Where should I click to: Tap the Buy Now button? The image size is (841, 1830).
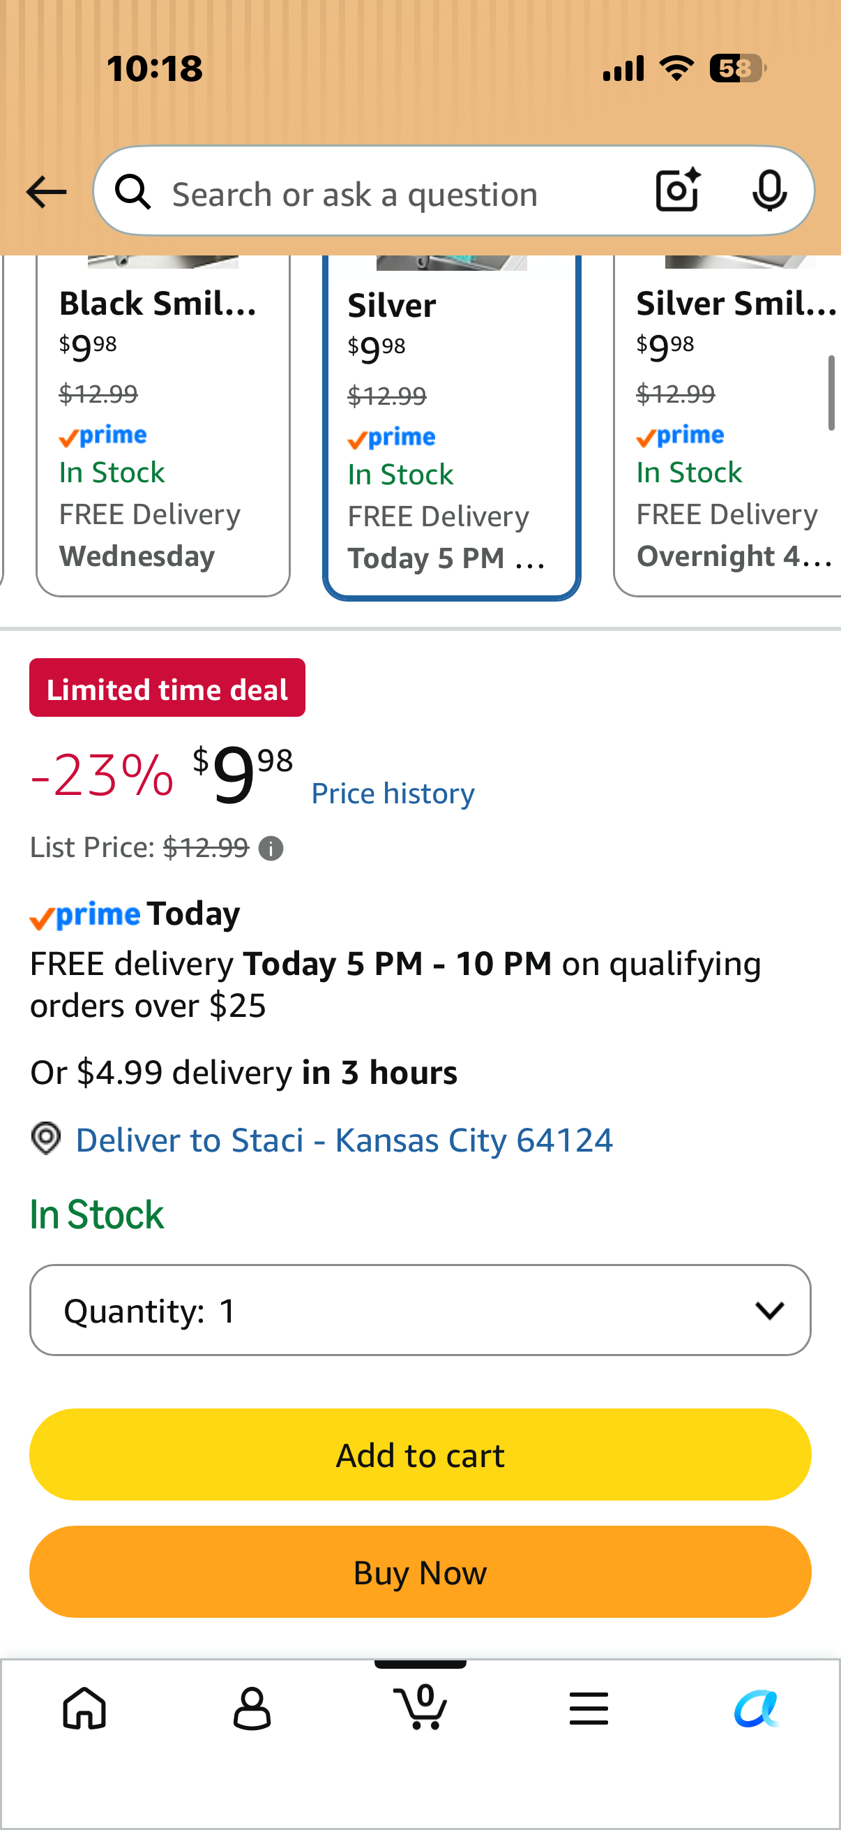coord(420,1572)
